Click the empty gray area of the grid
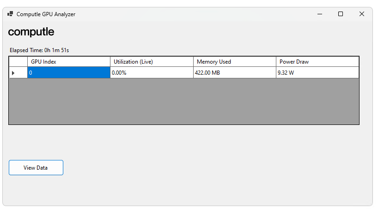378x213 pixels. [184, 101]
